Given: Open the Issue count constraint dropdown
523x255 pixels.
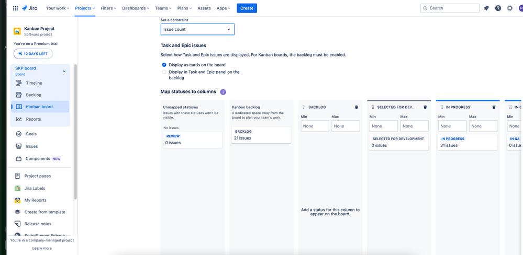Looking at the screenshot, I should 197,29.
